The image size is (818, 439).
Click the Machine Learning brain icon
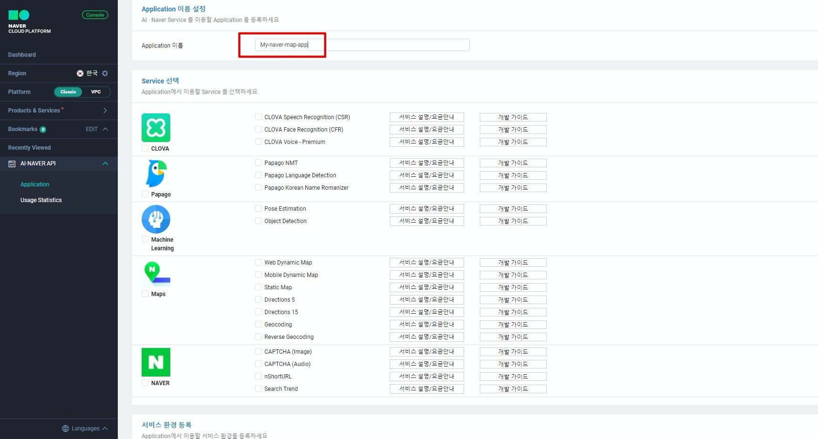point(156,219)
